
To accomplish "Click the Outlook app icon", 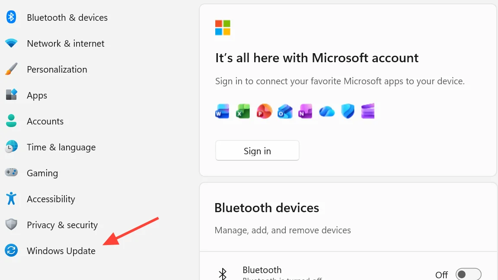I will coord(285,111).
